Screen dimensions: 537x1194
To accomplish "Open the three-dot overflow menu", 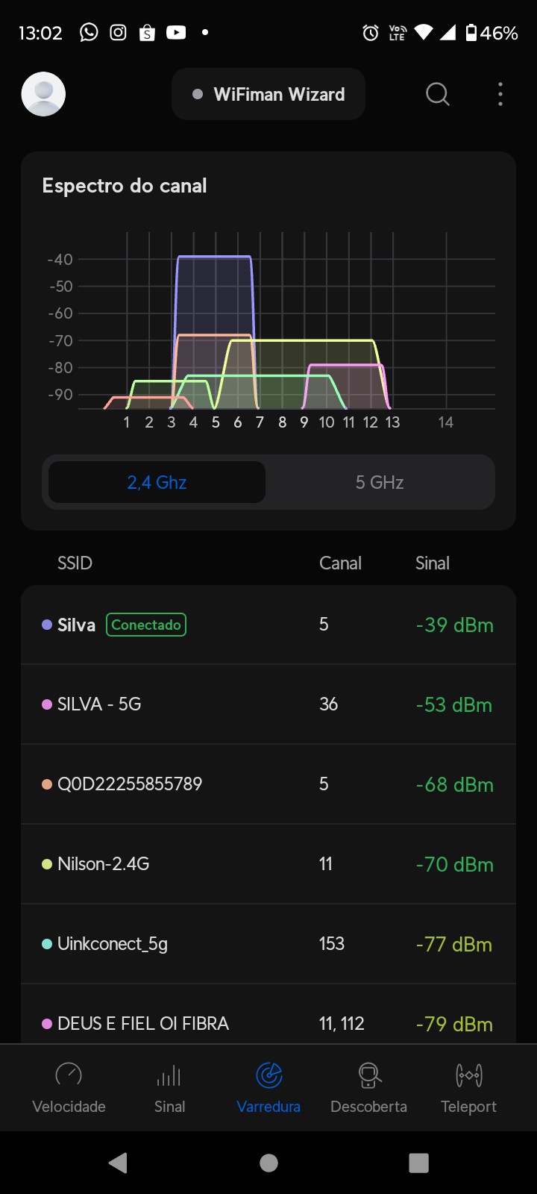I will pyautogui.click(x=500, y=94).
